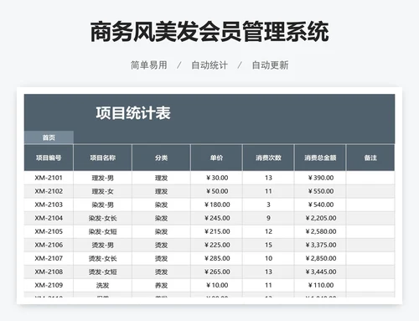Select the 项目名称 column header
The image size is (419, 321).
(x=102, y=158)
